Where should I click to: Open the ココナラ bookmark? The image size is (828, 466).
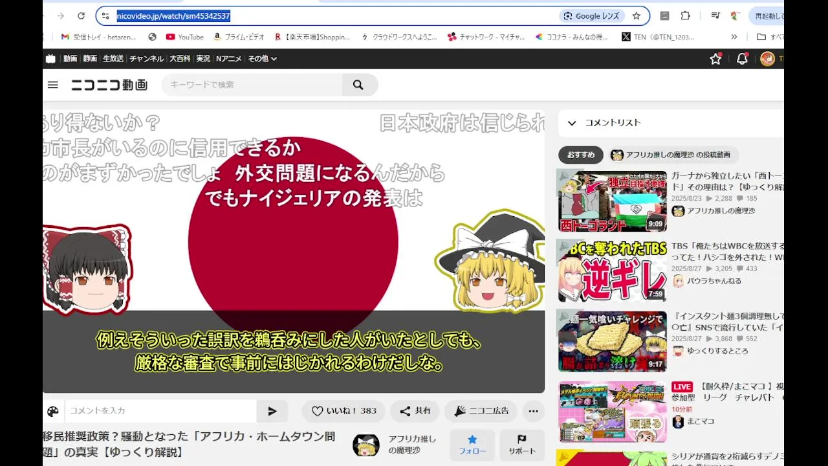[572, 37]
